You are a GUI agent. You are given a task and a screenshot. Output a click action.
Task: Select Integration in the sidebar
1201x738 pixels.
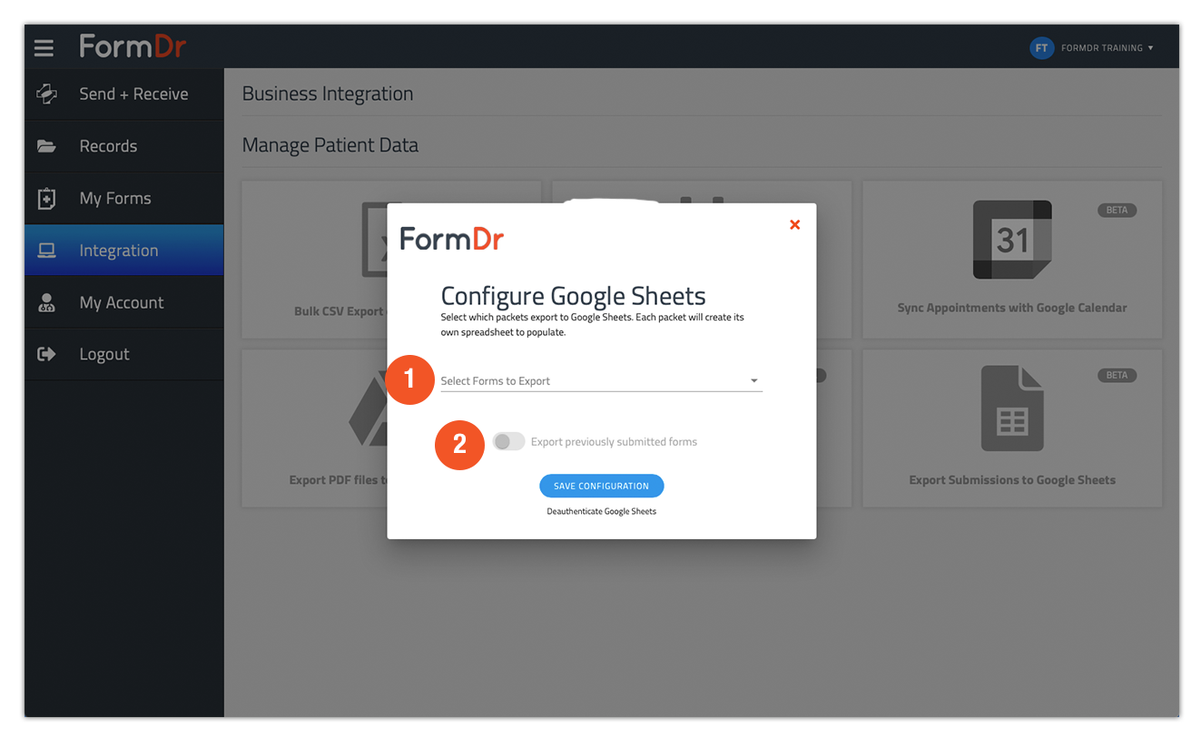pos(123,251)
